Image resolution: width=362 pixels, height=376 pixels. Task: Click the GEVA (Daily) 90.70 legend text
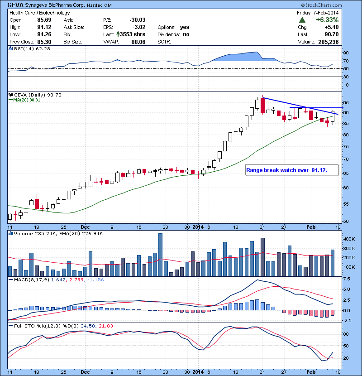(x=38, y=95)
